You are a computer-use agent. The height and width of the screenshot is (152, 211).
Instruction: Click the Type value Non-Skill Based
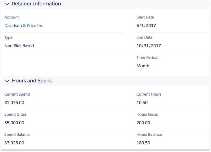(x=19, y=46)
